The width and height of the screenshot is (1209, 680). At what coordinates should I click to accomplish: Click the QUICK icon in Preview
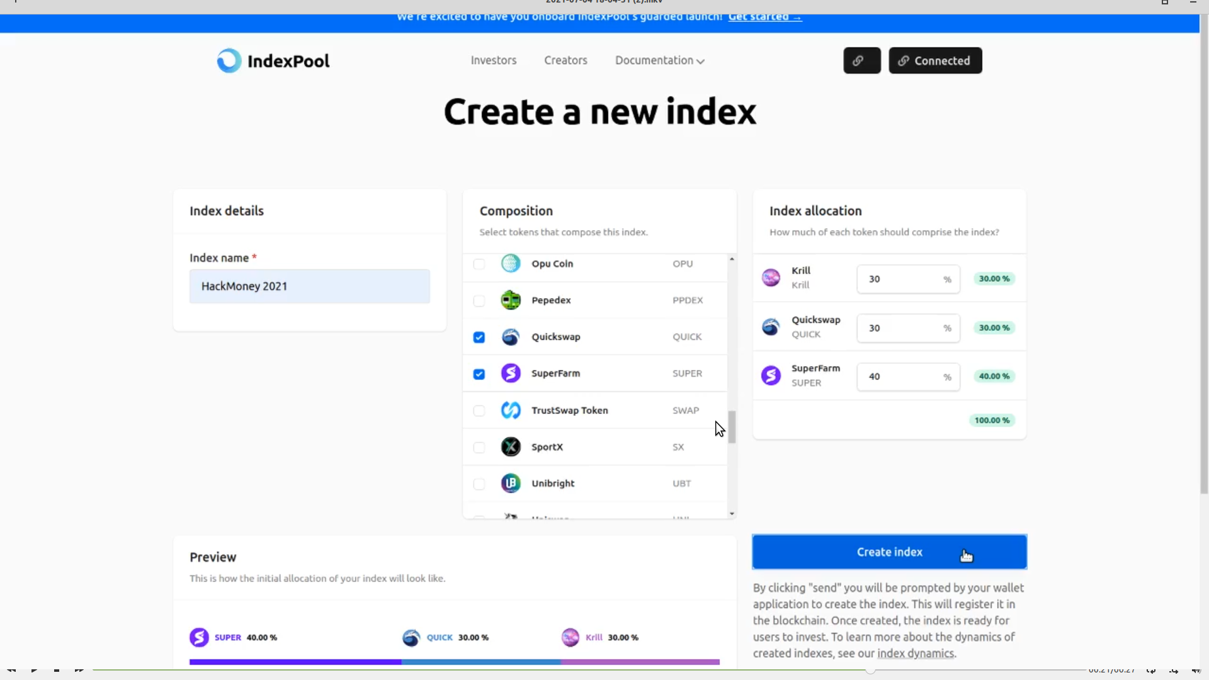(x=411, y=637)
